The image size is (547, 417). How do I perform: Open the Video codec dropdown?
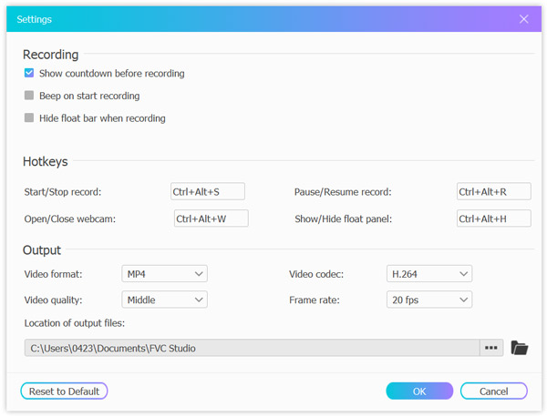[x=429, y=274]
